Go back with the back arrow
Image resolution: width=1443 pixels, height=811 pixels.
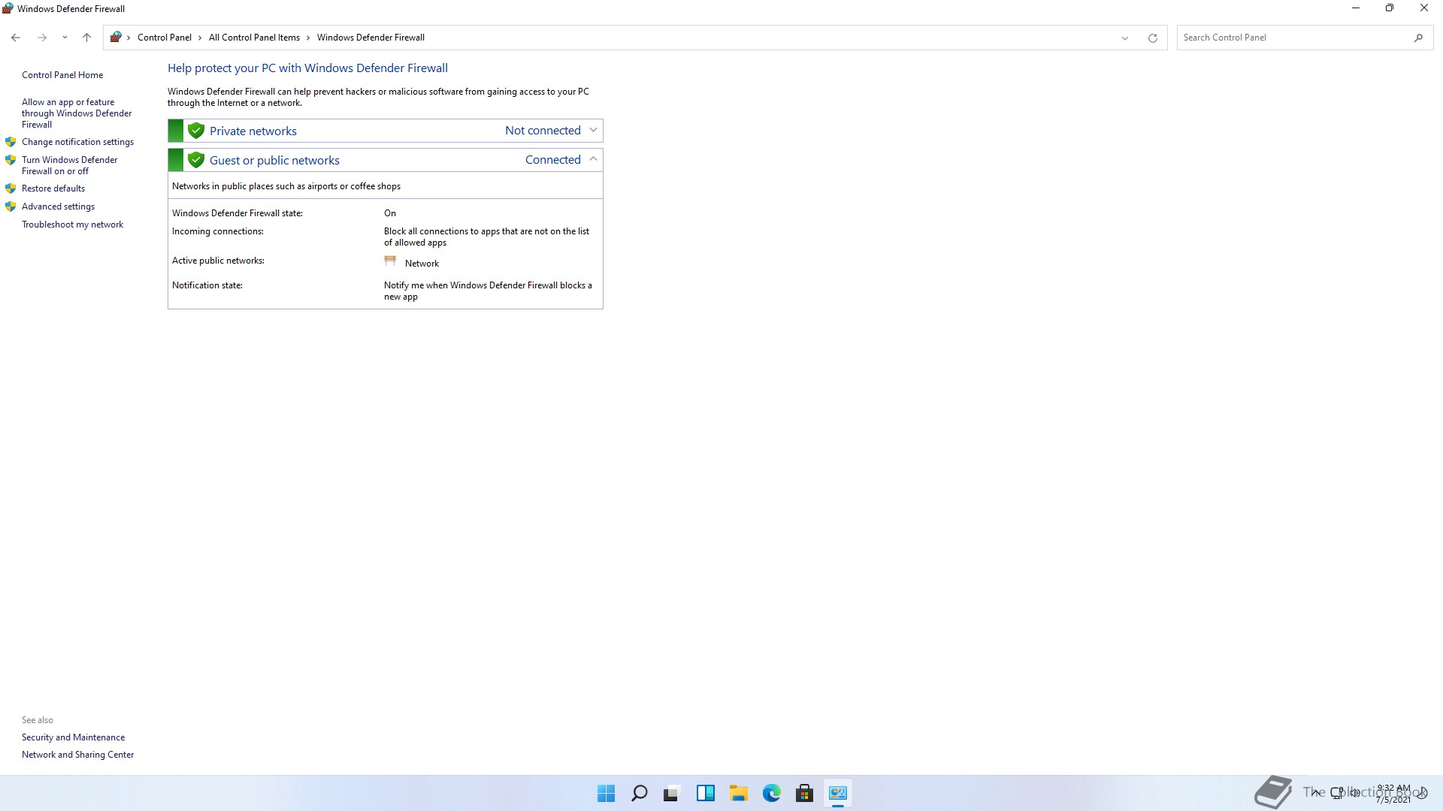[16, 38]
